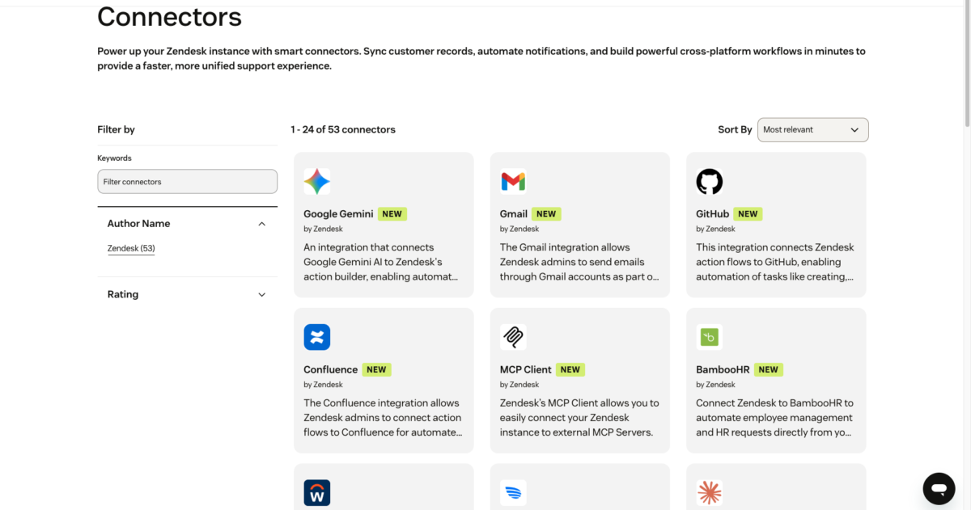Click the MCP Client connector title
The image size is (971, 510).
(x=525, y=369)
